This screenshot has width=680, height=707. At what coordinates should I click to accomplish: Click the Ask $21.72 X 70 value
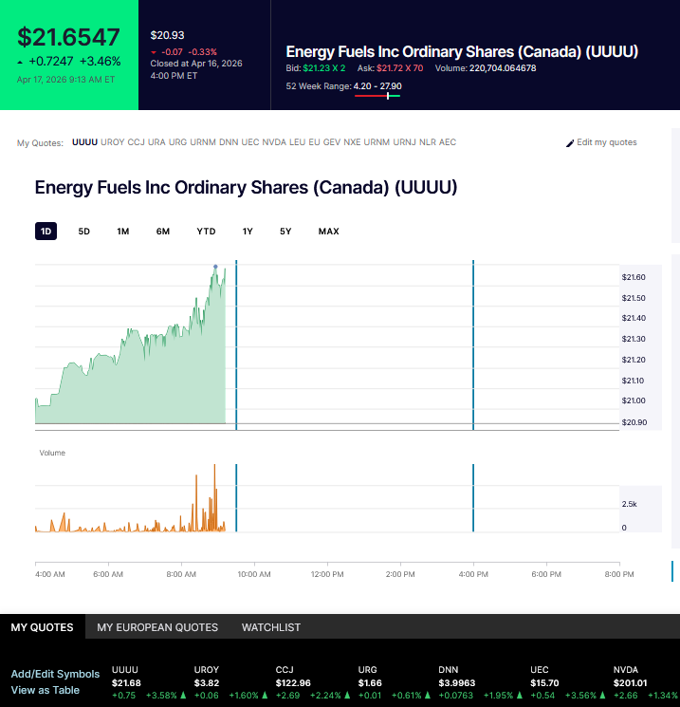click(399, 68)
